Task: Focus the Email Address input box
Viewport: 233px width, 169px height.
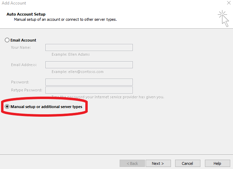Action: [89, 65]
